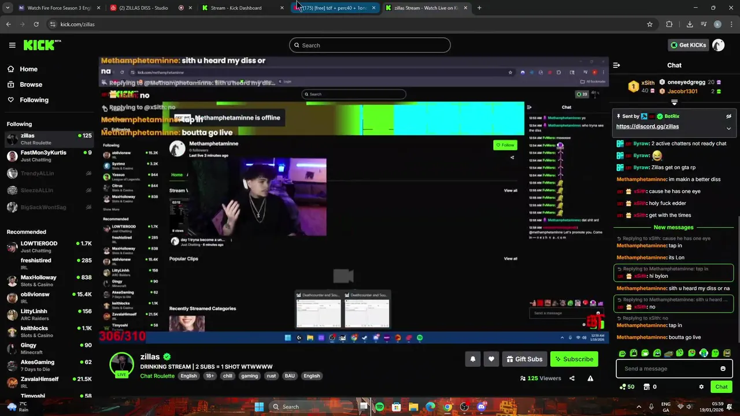This screenshot has height=416, width=740.
Task: Select the gaming tag
Action: (x=250, y=376)
